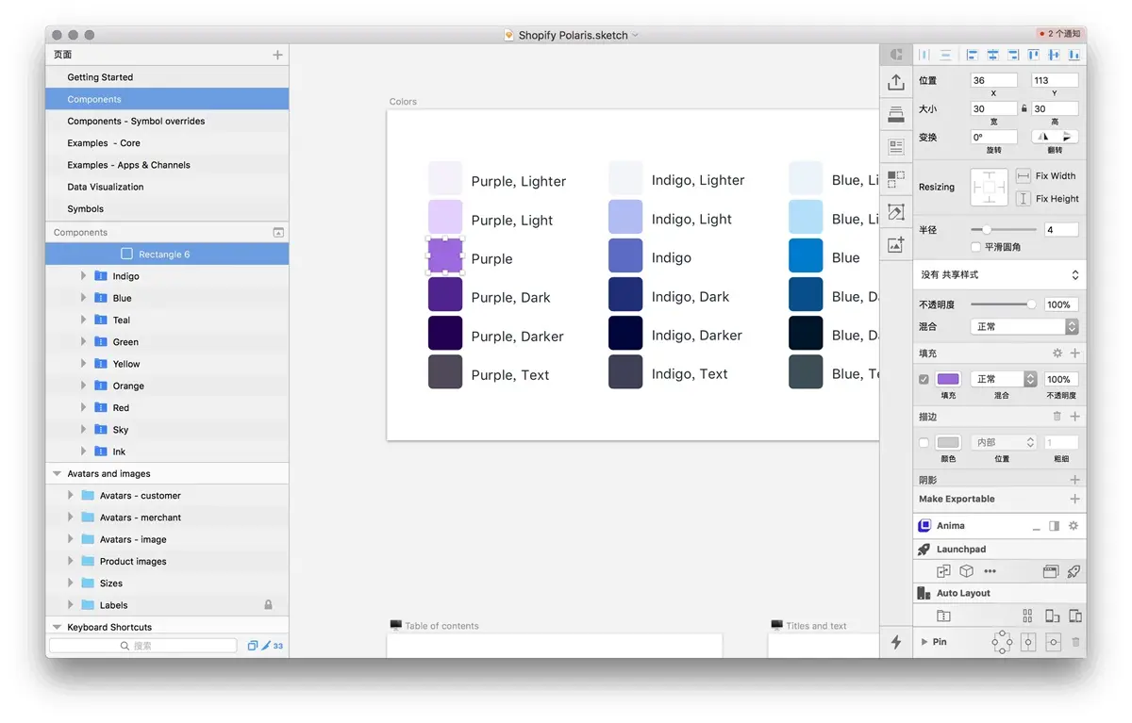
Task: Click the selection squares icon in vertical toolbar
Action: (895, 179)
